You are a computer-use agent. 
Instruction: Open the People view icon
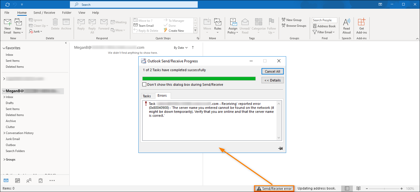point(29,180)
